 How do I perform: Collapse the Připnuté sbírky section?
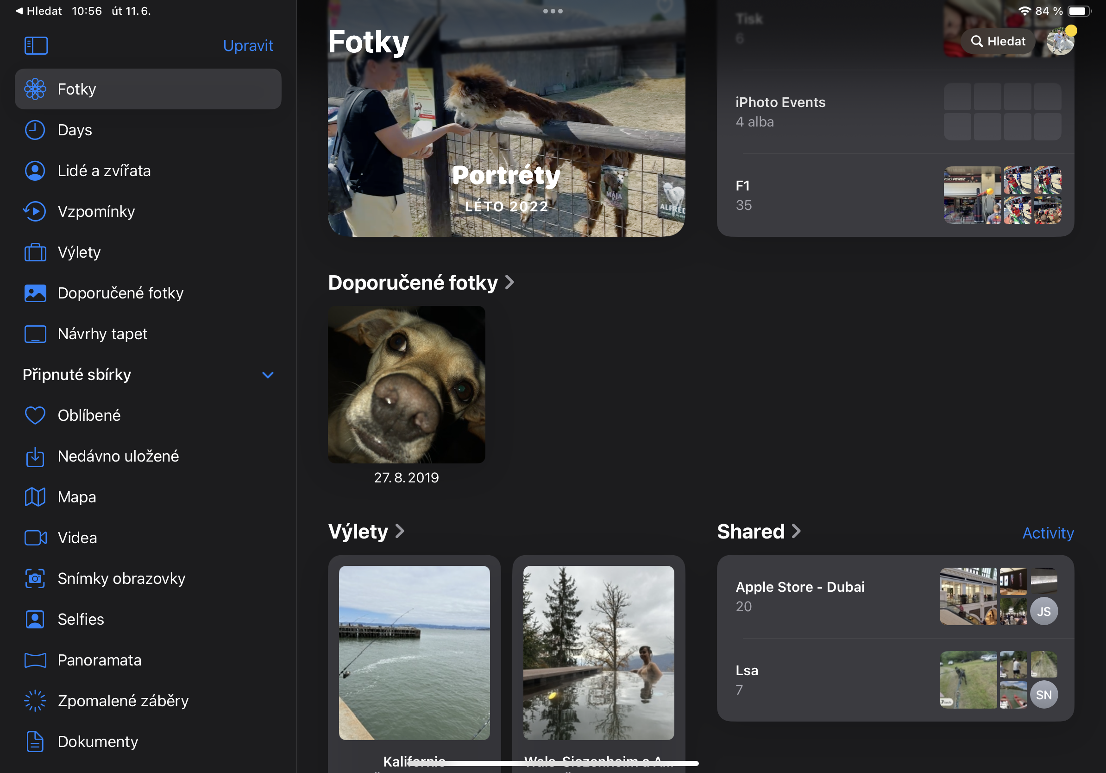(268, 374)
